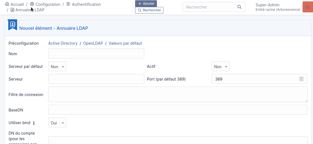Open the GL user avatar menu
This screenshot has height=144, width=313.
pos(308,7)
